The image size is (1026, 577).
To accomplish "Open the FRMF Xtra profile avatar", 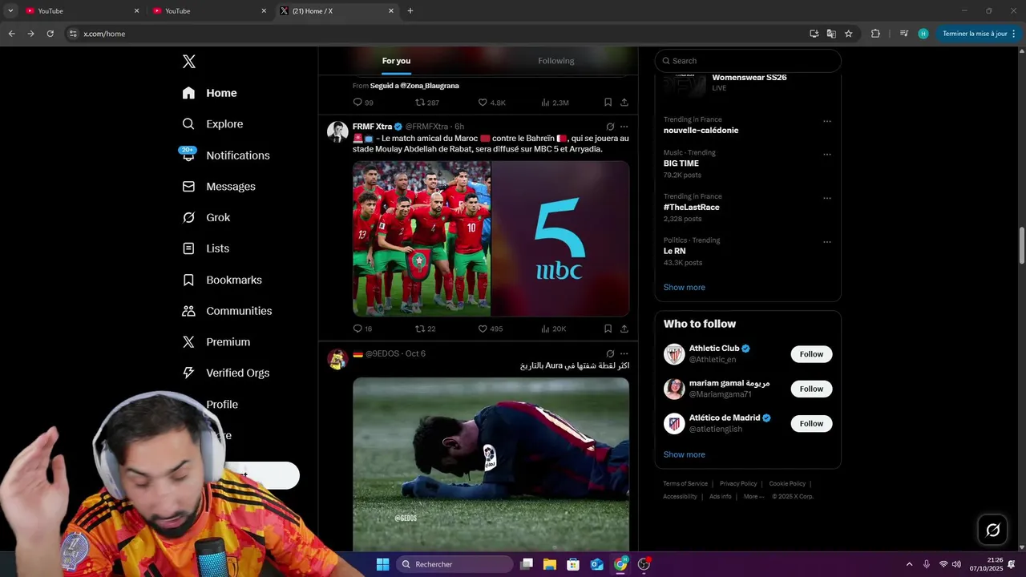I will click(337, 132).
